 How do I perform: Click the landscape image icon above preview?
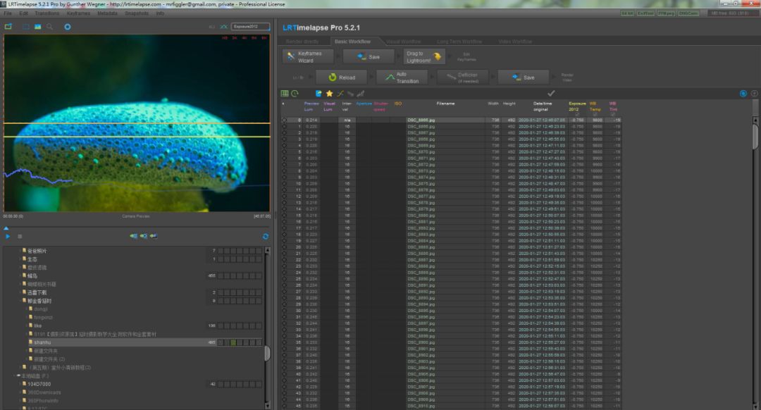tap(38, 27)
